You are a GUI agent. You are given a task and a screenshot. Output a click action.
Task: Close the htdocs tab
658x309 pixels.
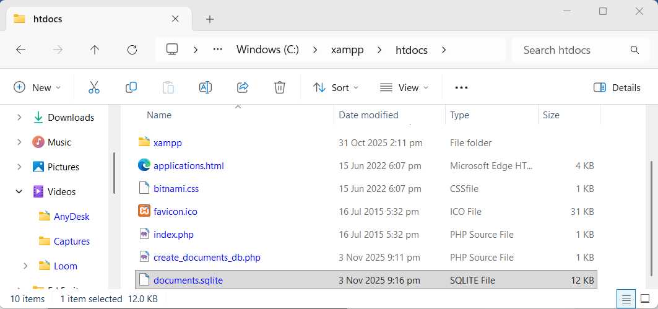point(175,19)
